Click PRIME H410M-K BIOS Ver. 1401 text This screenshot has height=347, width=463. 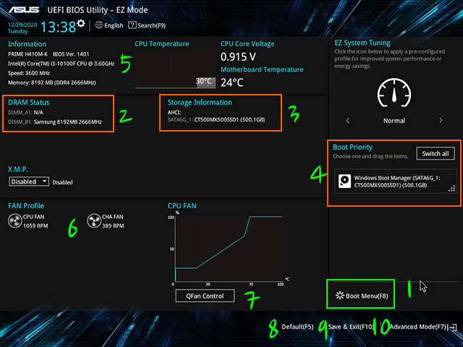tap(48, 54)
